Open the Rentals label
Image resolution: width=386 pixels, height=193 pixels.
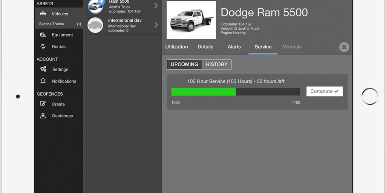tap(59, 46)
